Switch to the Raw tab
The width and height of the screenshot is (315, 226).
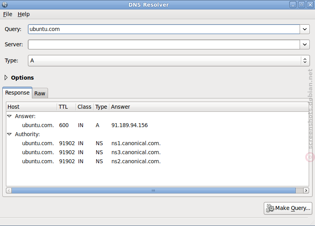[40, 93]
